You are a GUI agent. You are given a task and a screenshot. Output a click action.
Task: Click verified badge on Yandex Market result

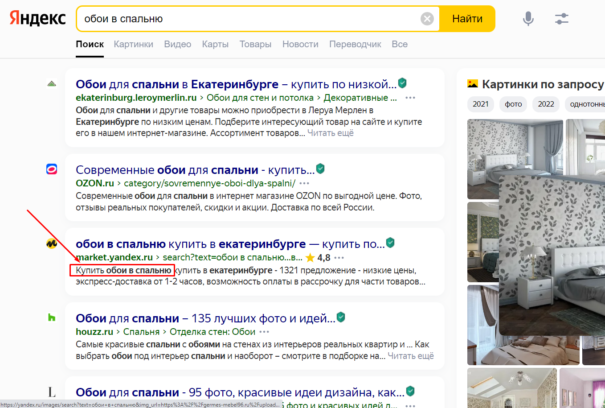pos(390,243)
